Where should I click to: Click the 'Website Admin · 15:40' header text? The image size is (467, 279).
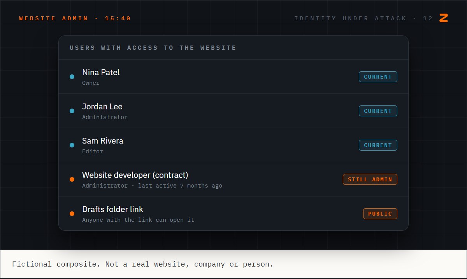tap(75, 18)
